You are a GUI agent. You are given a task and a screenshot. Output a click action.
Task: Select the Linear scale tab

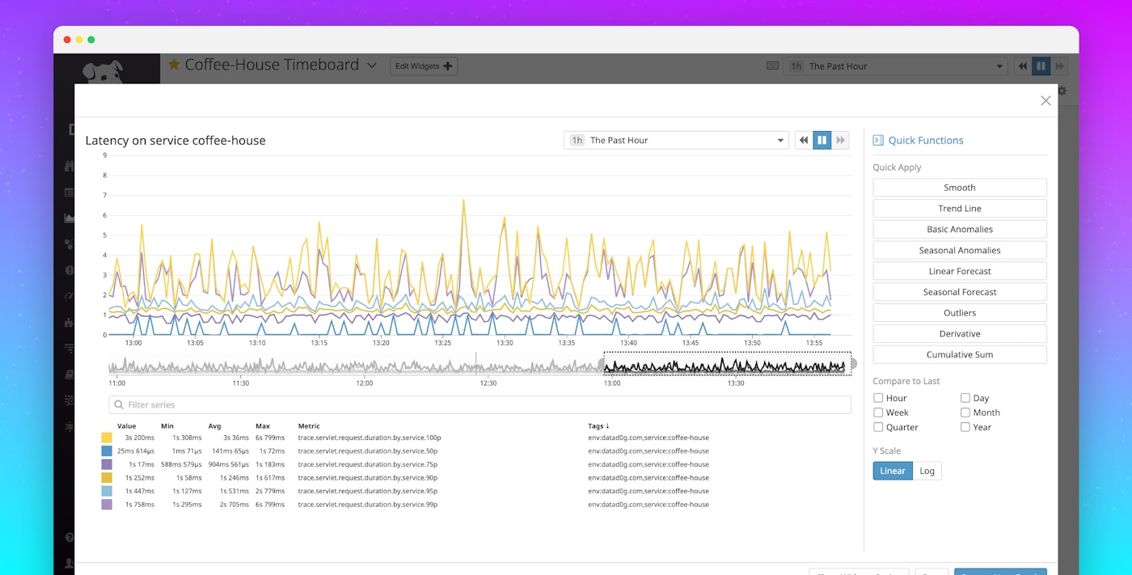click(x=892, y=470)
